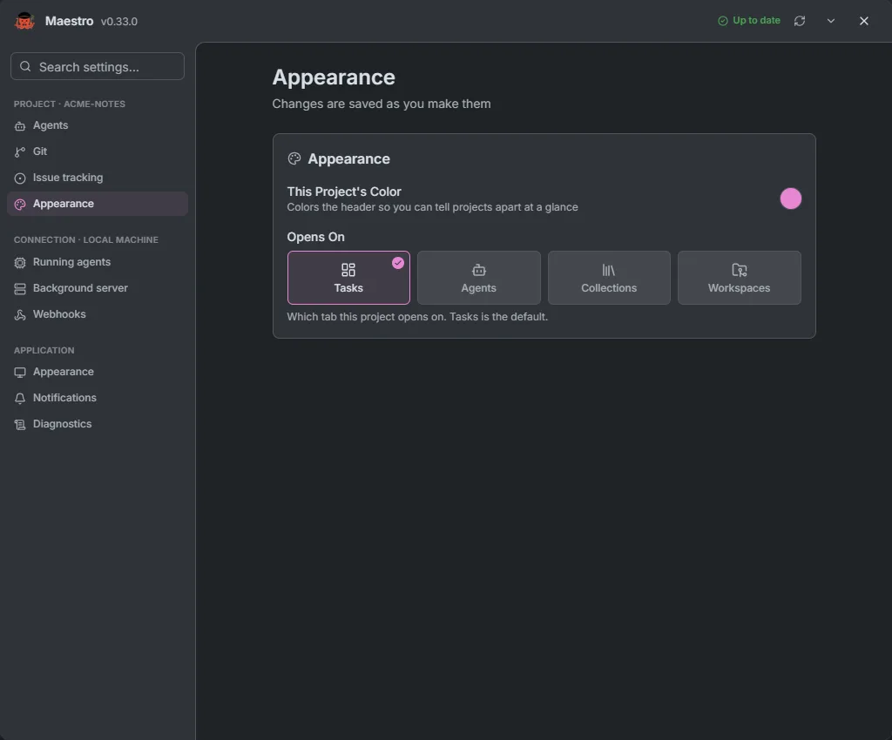Click the Up to date status
The width and height of the screenshot is (892, 740).
coord(748,21)
